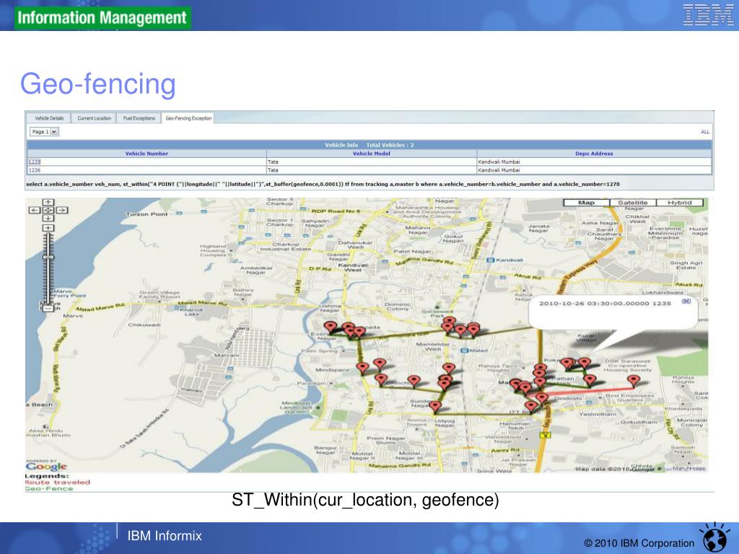
Task: Click the Vehicle Number column header
Action: click(x=147, y=154)
